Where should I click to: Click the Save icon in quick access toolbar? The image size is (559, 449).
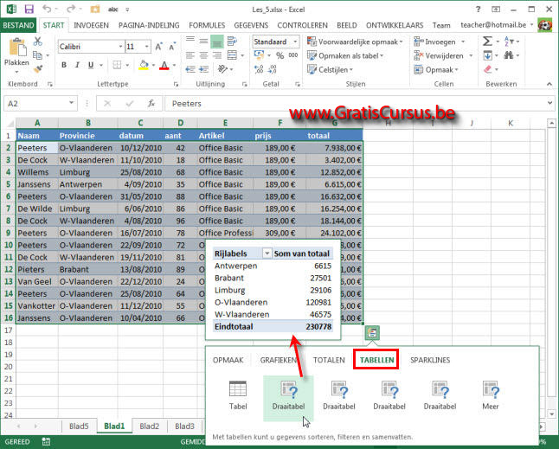click(x=29, y=10)
